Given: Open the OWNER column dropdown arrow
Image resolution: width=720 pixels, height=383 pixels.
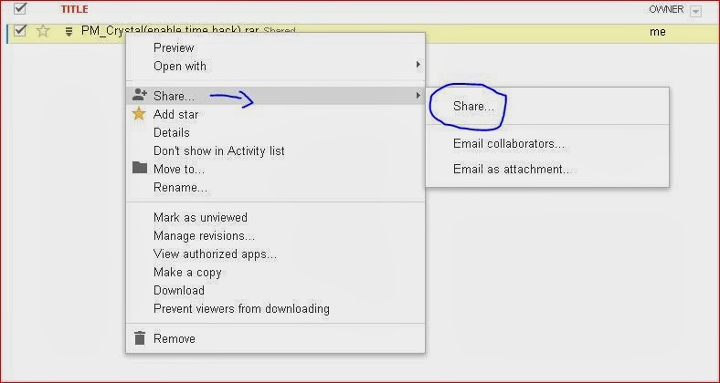Looking at the screenshot, I should (695, 11).
